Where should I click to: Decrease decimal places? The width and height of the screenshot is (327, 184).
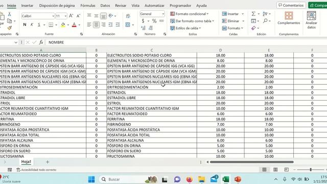click(151, 28)
